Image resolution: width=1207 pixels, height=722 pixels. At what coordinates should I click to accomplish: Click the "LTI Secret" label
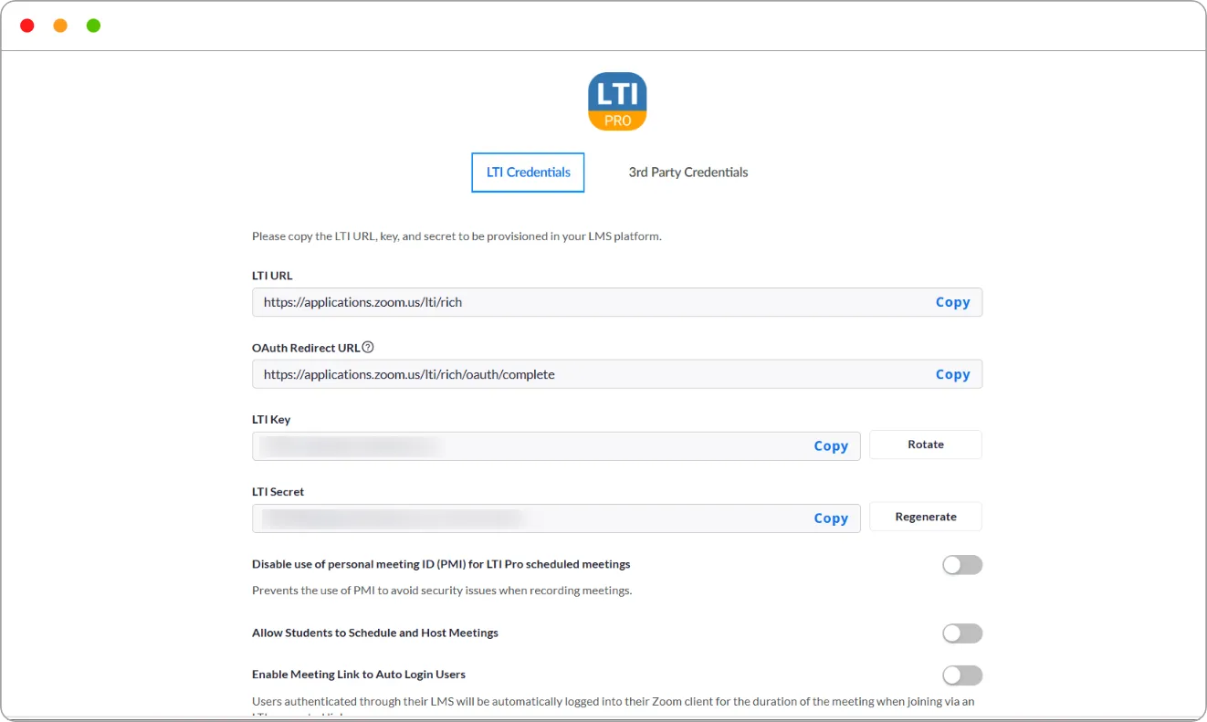pos(278,492)
